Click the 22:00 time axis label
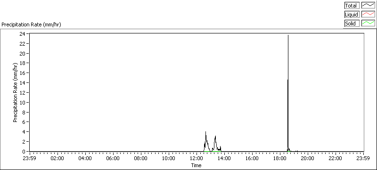 click(336, 159)
